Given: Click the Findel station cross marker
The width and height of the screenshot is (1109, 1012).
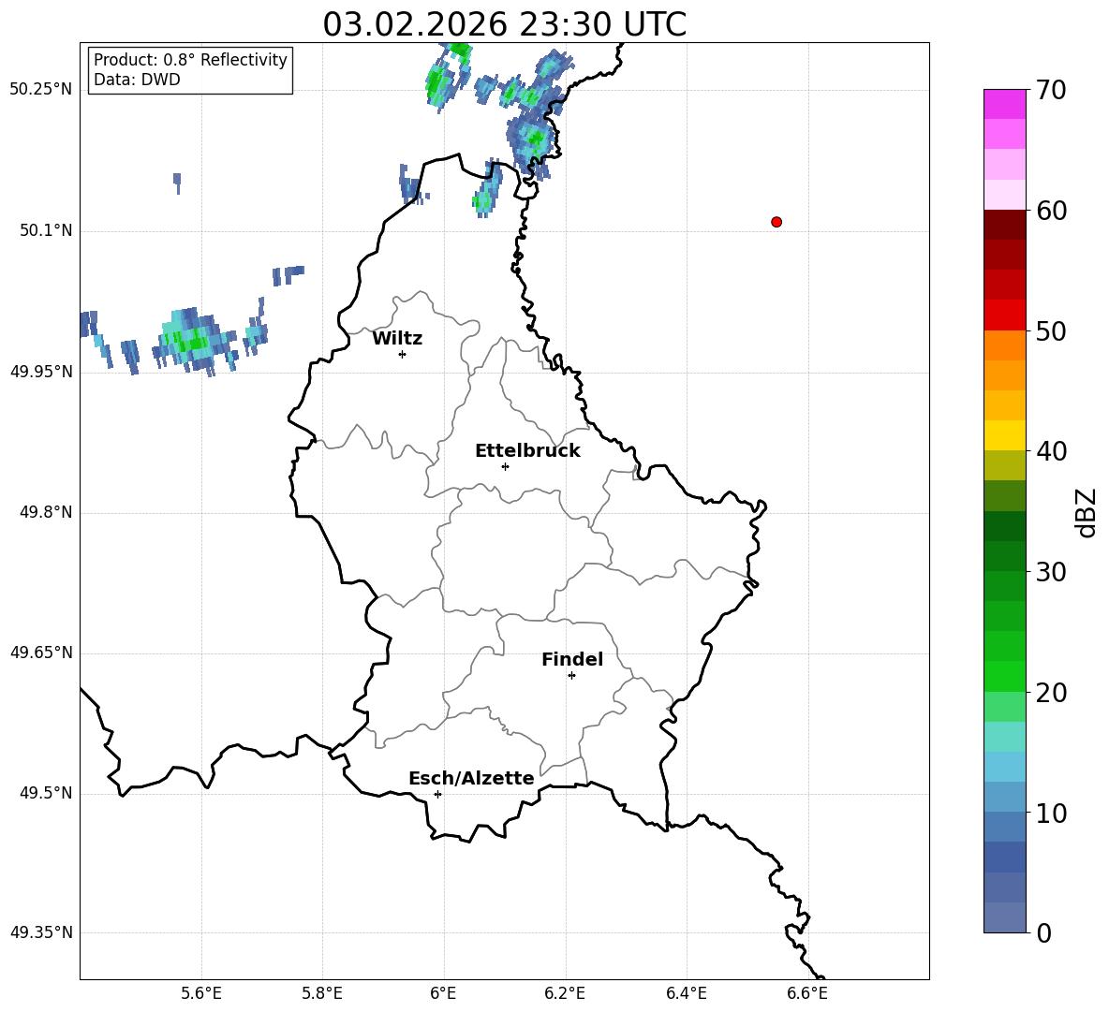Looking at the screenshot, I should coord(571,675).
